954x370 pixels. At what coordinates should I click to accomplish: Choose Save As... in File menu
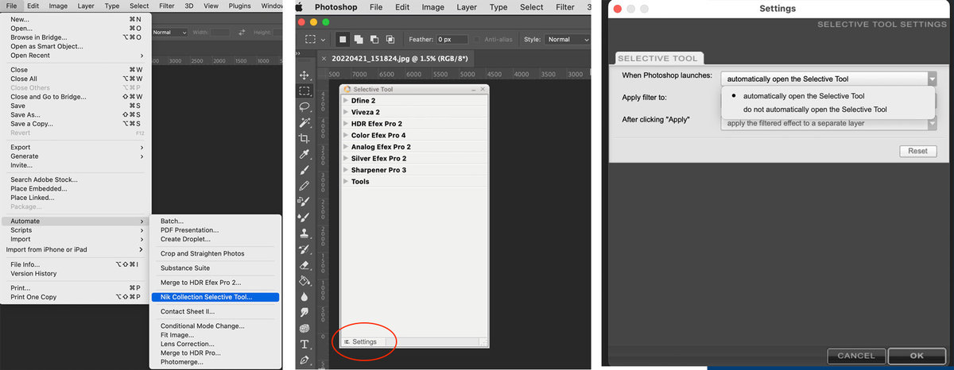click(x=76, y=114)
